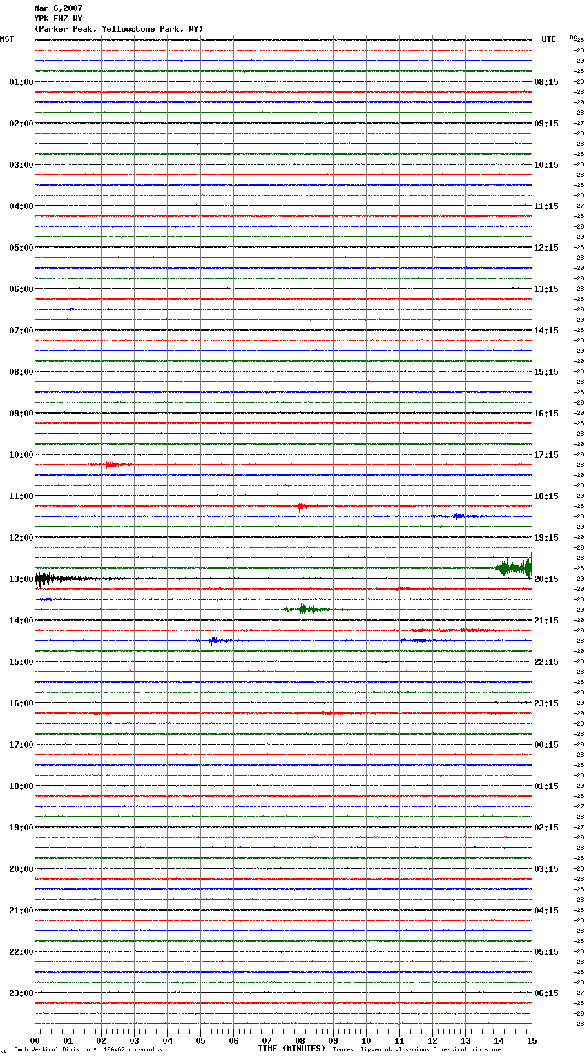Click the large green seismic burst before 13:00
Viewport: 587px width, 1059px height.
(x=514, y=568)
